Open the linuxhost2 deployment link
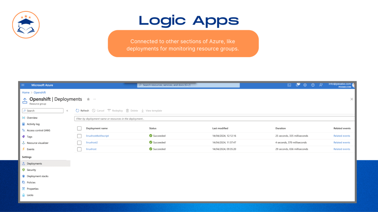Screen dimensions: 378x212 (x=92, y=142)
